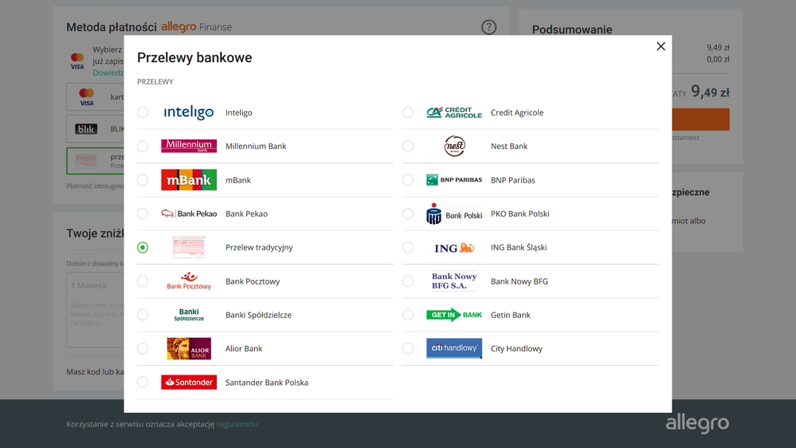
Task: Click the PRZELEWY section heading
Action: coord(155,82)
